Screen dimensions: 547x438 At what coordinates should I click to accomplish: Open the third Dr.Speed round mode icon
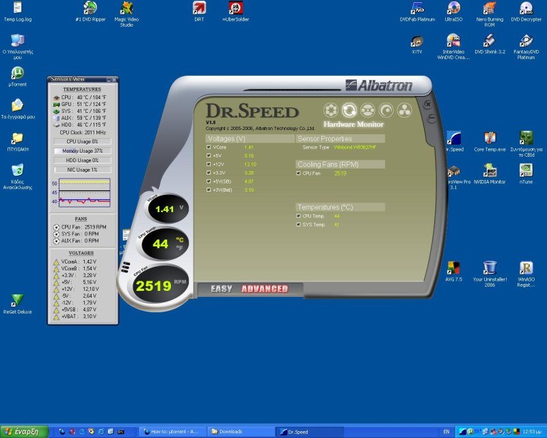(368, 110)
